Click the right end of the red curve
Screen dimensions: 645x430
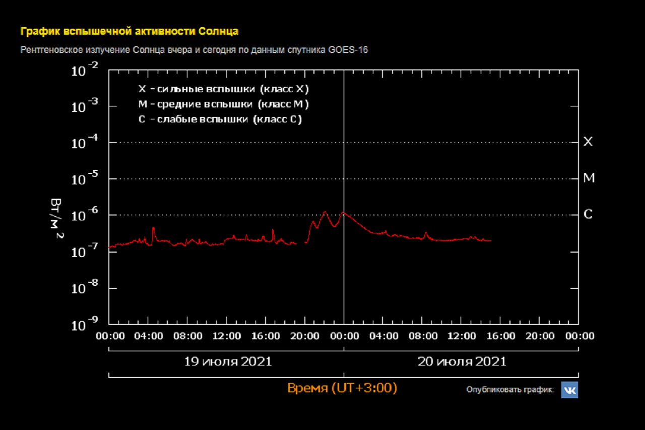490,240
